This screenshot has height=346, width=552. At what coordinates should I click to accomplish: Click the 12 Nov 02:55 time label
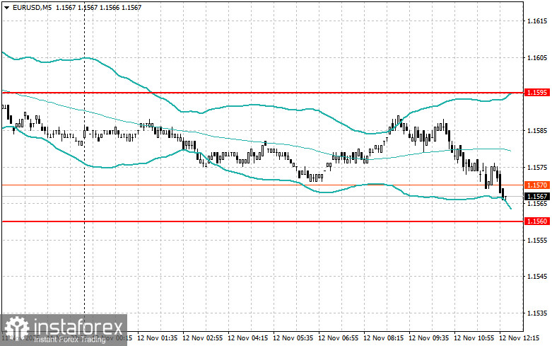203,338
